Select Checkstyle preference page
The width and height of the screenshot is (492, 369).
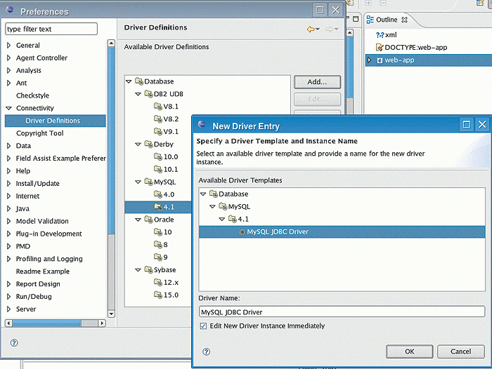click(x=32, y=95)
